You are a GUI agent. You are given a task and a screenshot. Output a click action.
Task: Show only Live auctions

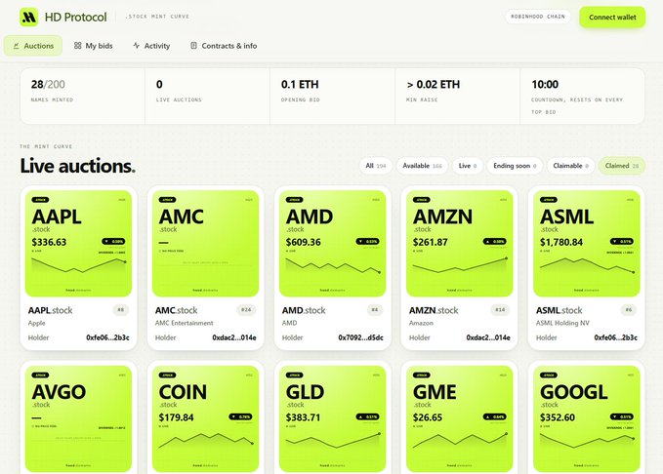(x=468, y=166)
